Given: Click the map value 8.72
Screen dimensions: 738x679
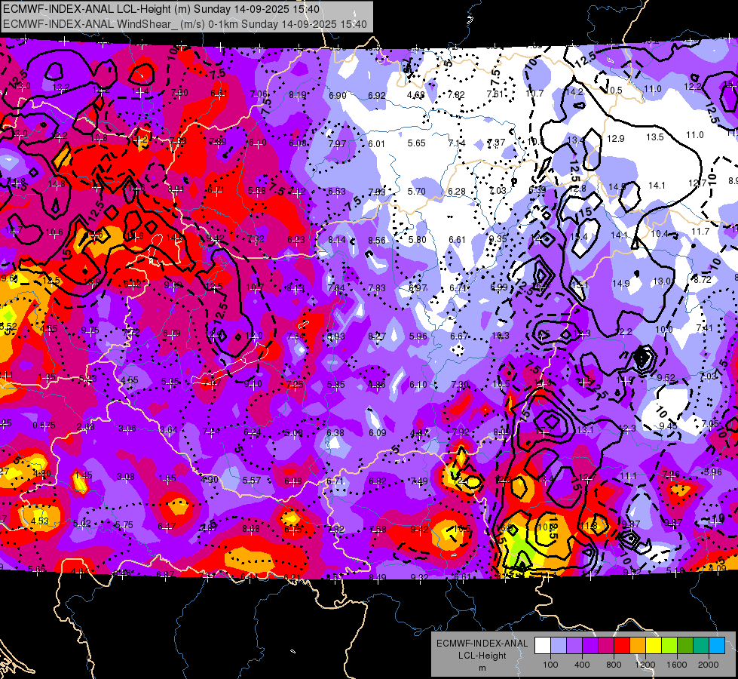Looking at the screenshot, I should pos(703,279).
